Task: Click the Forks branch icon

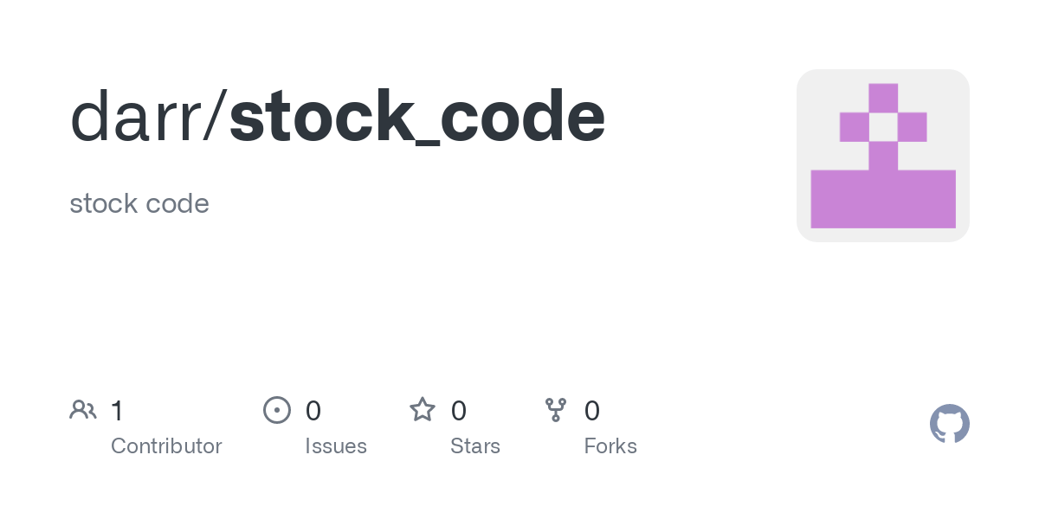Action: point(555,410)
